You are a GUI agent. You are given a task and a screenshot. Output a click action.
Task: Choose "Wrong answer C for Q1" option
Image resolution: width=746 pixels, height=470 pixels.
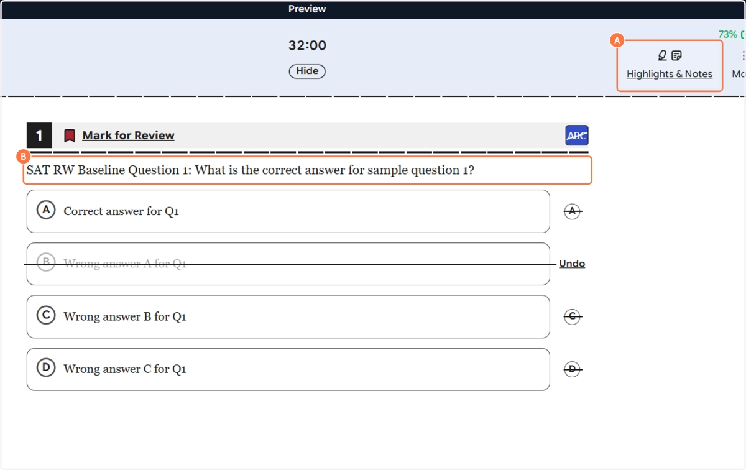(x=288, y=369)
